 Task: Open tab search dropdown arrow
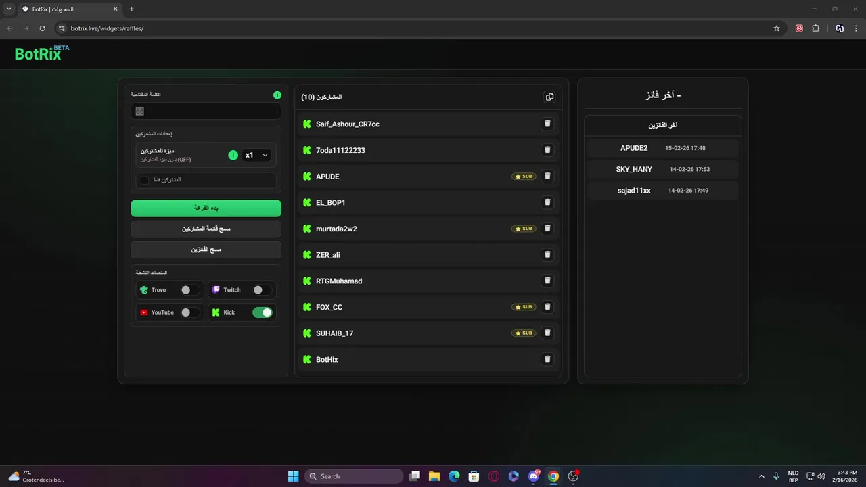click(9, 9)
